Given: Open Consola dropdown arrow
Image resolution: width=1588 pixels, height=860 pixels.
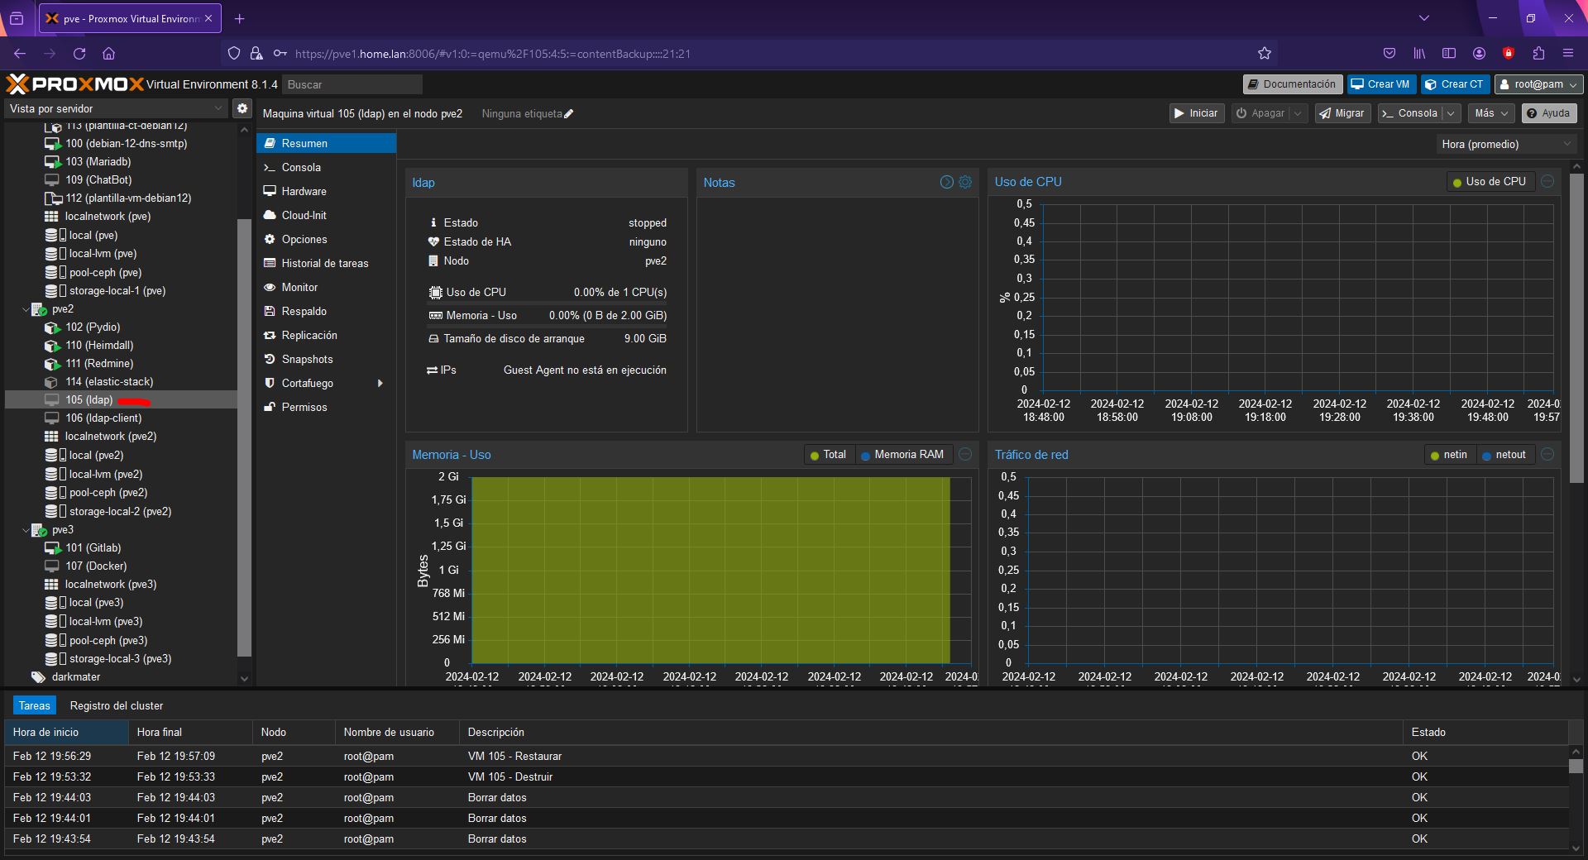Looking at the screenshot, I should pyautogui.click(x=1451, y=113).
